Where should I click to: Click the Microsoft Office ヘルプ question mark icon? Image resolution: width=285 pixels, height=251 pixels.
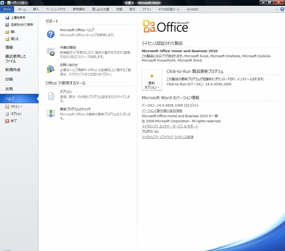(51, 34)
